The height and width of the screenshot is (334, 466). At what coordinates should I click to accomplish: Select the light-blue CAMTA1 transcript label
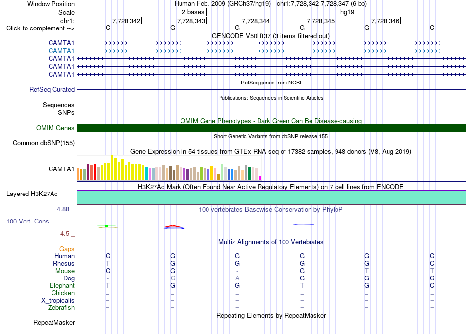click(61, 51)
